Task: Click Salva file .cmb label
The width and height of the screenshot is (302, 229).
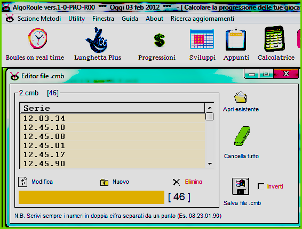Action: coord(242,203)
